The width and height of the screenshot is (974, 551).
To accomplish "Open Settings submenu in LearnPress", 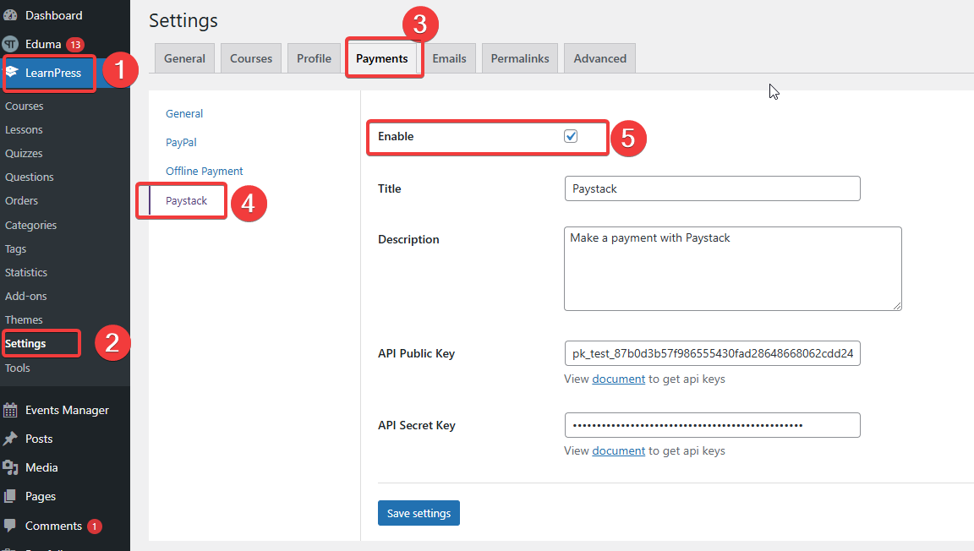I will 25,343.
